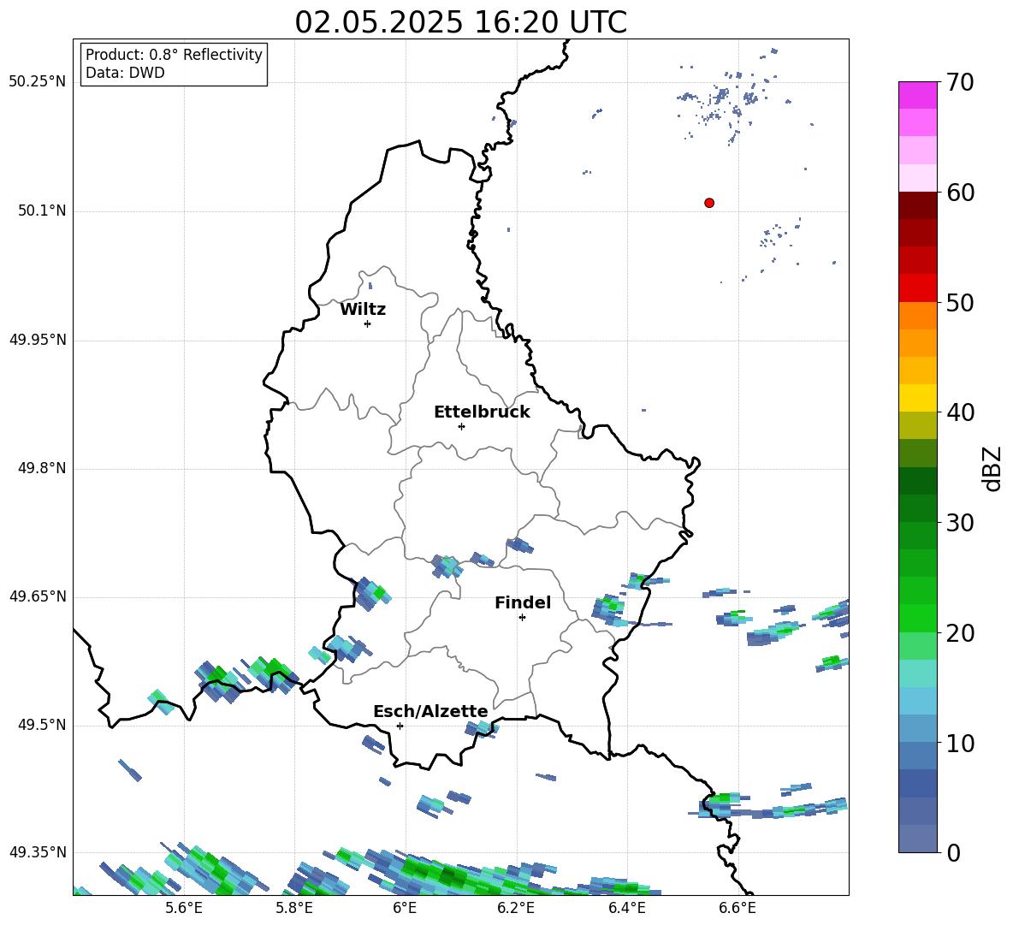Click the Ettelbruck city label
The width and height of the screenshot is (1013, 925).
pyautogui.click(x=482, y=412)
